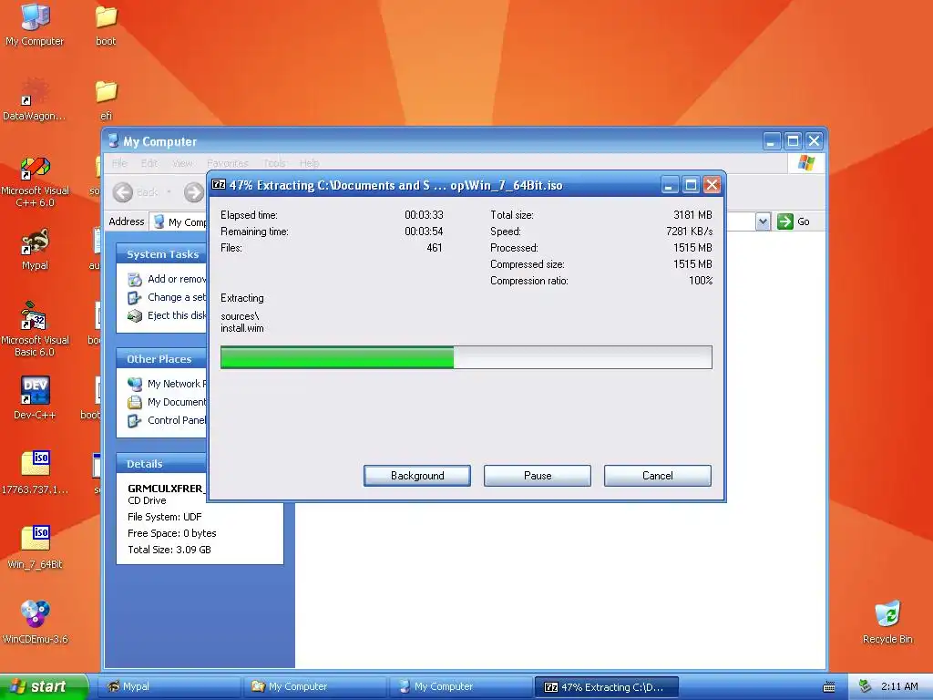Open the View menu in My Computer
This screenshot has width=933, height=700.
point(182,163)
